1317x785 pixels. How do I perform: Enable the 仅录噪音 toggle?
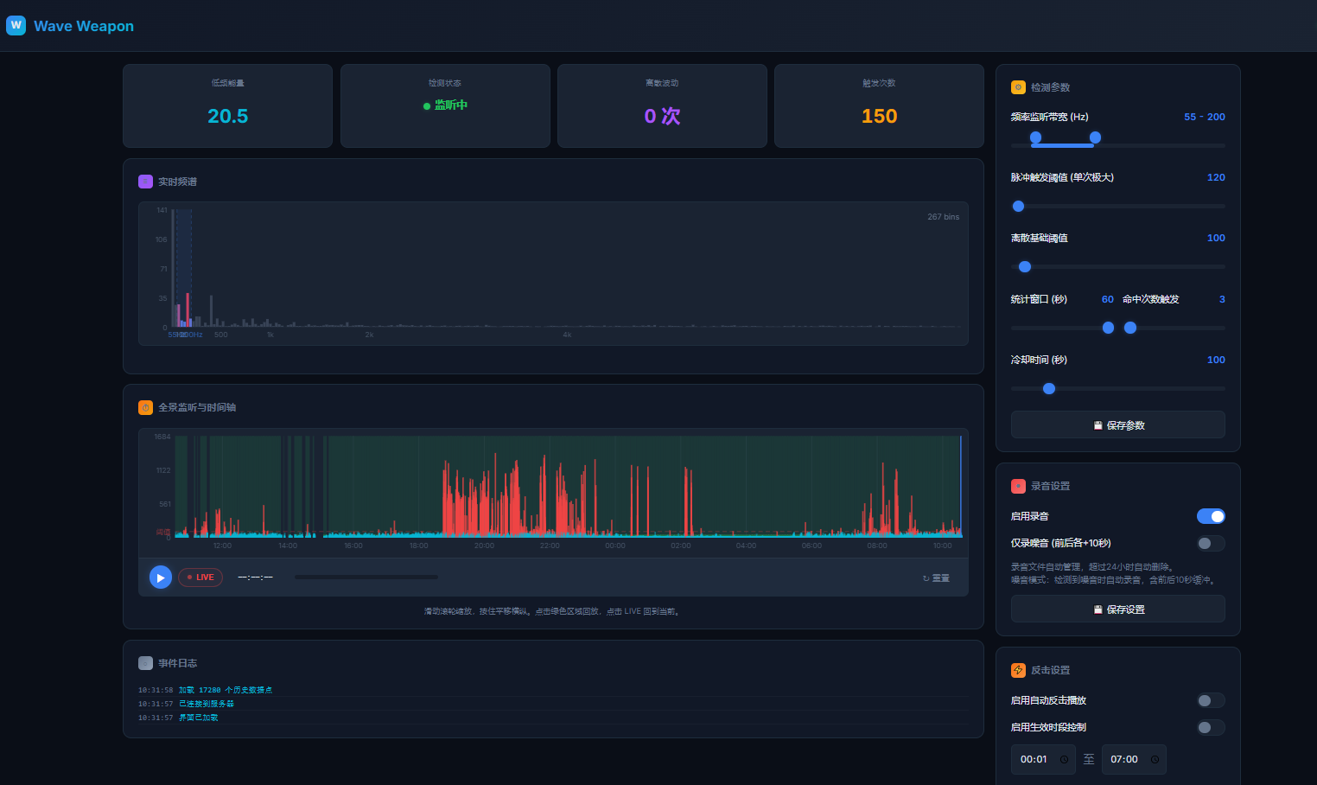pyautogui.click(x=1211, y=543)
